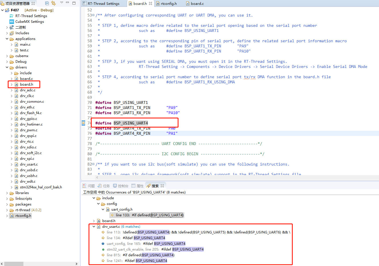Expand the rt-thread folder
The width and height of the screenshot is (379, 266).
click(7, 210)
